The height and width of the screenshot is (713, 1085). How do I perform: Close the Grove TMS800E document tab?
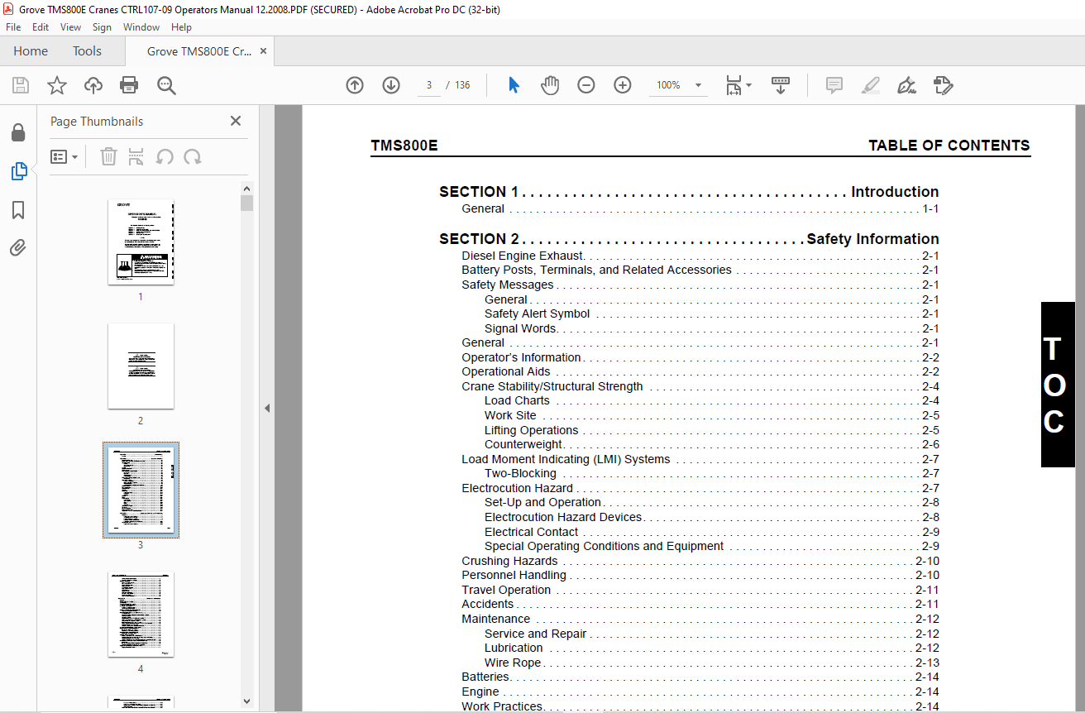click(x=263, y=51)
